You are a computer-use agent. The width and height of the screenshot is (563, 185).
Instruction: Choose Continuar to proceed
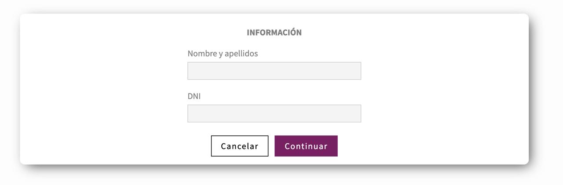tap(306, 146)
